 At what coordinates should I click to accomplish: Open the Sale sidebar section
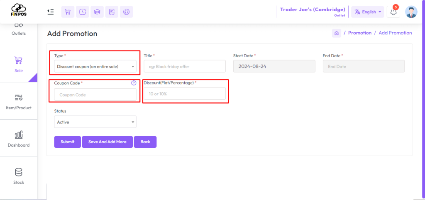point(19,64)
